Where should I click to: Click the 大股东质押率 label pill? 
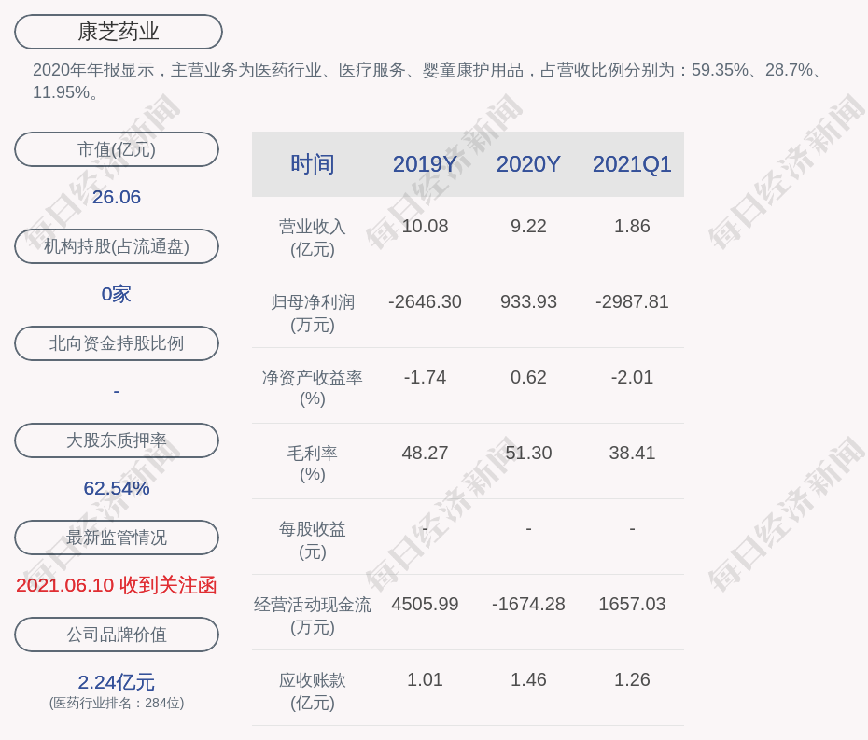tap(117, 440)
